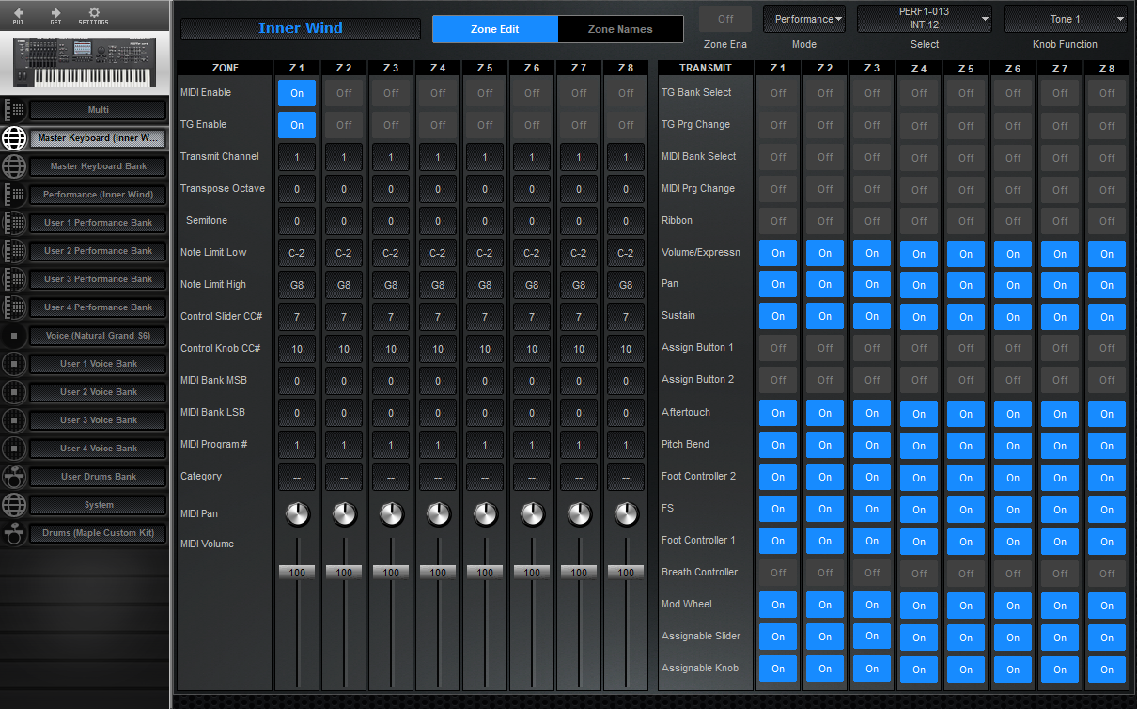This screenshot has height=709, width=1137.
Task: Click the globe icon beside Master Keyboard
Action: click(x=13, y=138)
